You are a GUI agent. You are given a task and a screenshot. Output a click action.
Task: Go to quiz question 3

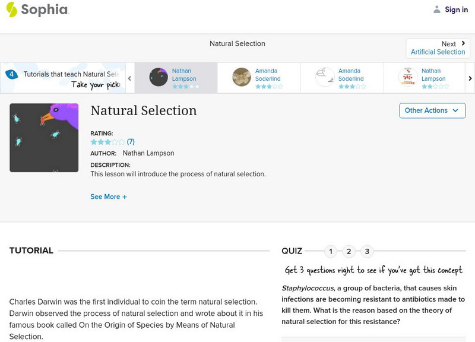[367, 251]
